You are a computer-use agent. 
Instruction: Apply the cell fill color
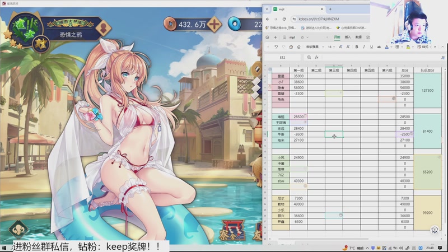pos(408,47)
